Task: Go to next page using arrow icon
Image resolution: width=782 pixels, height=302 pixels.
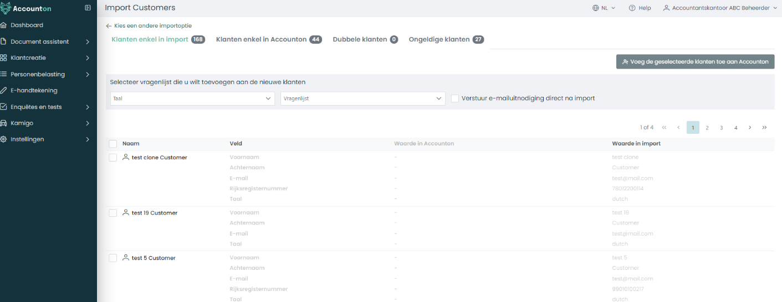Action: pos(750,128)
